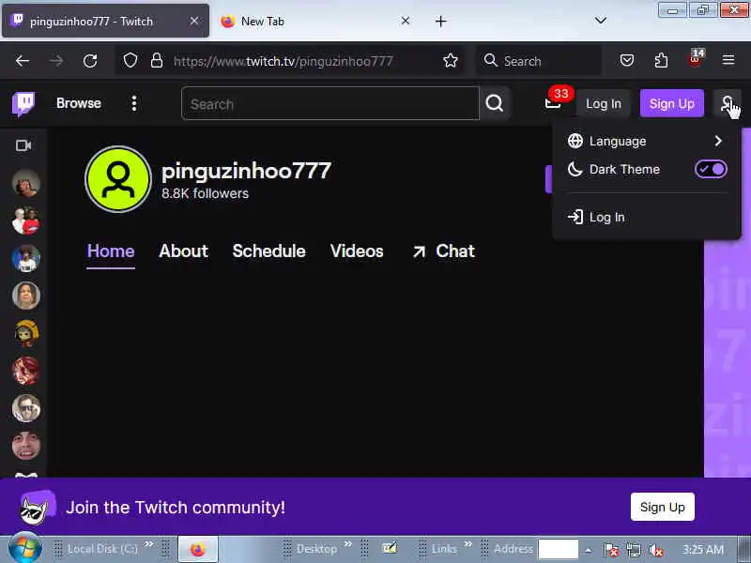This screenshot has width=751, height=563.
Task: Show hidden tray icons arrow
Action: [589, 551]
